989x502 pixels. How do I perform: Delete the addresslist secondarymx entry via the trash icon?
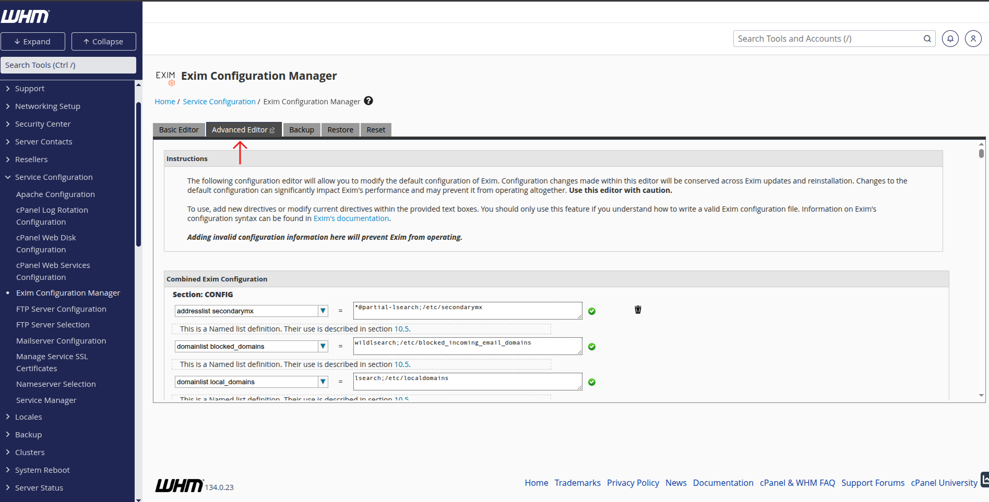[x=638, y=310]
